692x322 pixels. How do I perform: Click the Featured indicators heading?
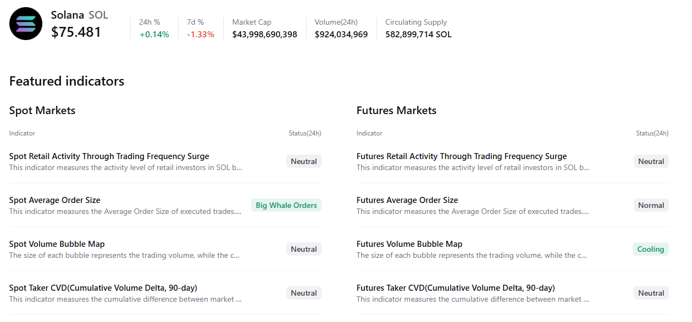tap(67, 81)
